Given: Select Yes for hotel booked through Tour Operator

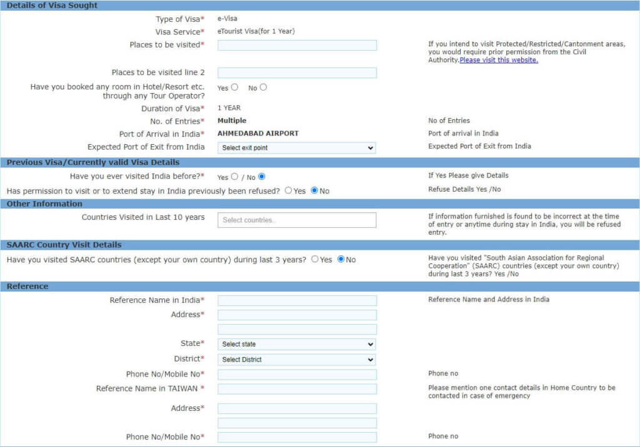Looking at the screenshot, I should click(x=234, y=87).
